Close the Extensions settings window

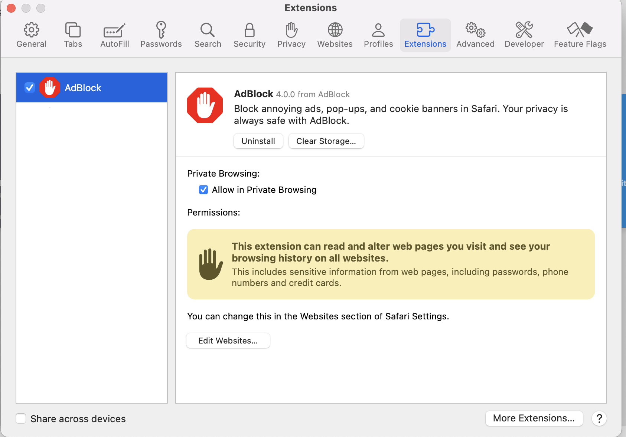(11, 8)
